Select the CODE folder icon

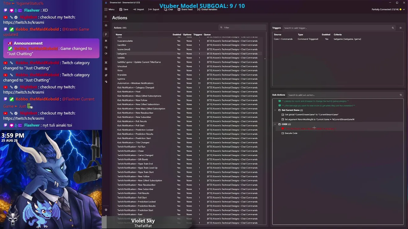point(280,124)
